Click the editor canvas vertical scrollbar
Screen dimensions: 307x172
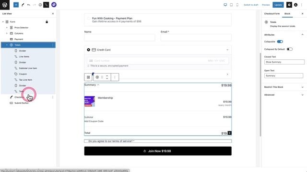pyautogui.click(x=260, y=95)
